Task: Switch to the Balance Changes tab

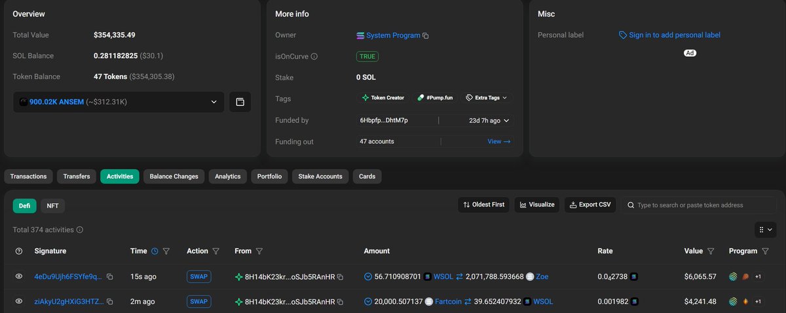Action: click(174, 176)
